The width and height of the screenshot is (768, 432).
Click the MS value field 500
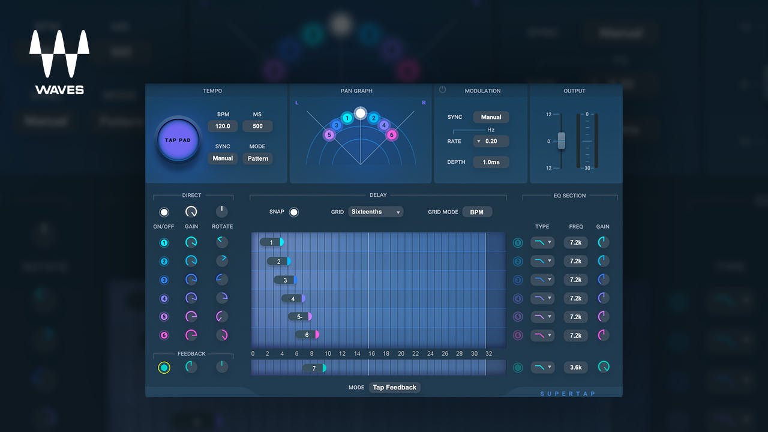click(257, 126)
